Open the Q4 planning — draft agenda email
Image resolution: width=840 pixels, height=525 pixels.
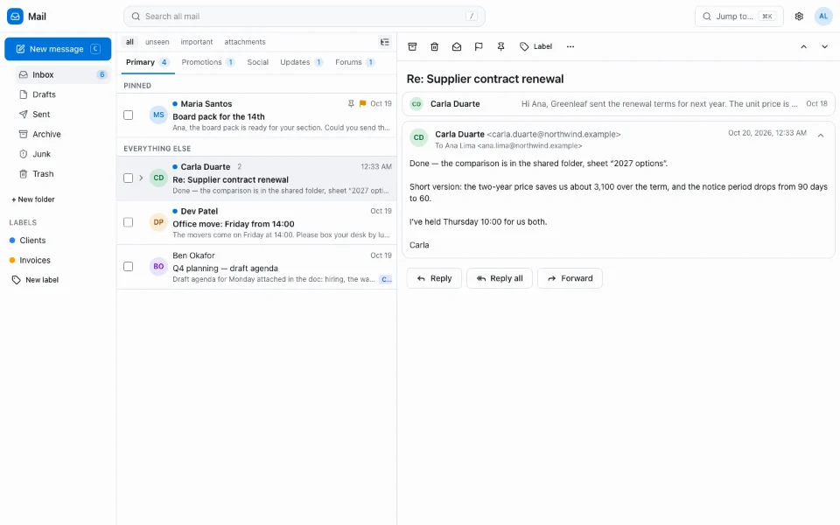pyautogui.click(x=256, y=266)
